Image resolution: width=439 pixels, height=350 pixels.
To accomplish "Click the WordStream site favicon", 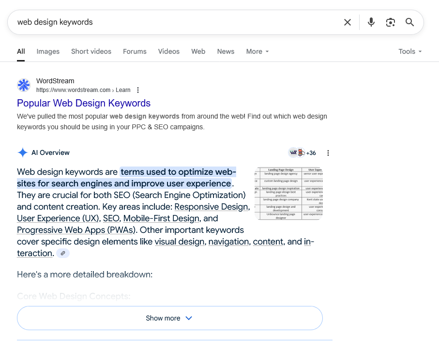I will point(24,85).
